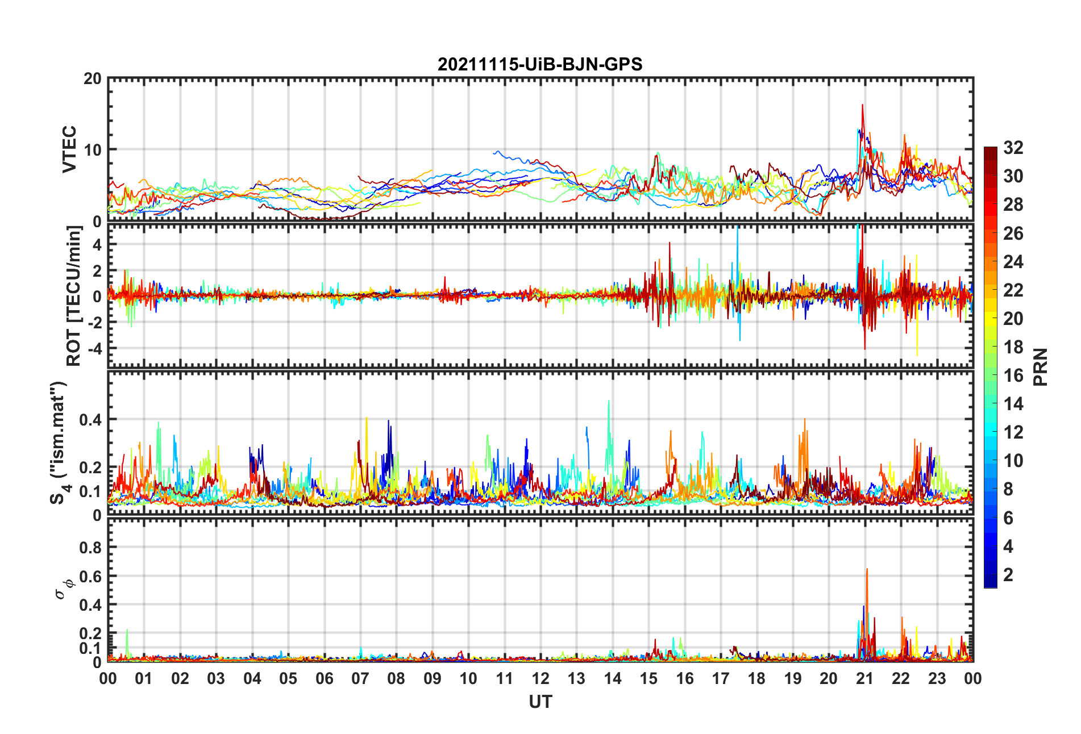Click the 20 tick on the VTEC axis
This screenshot has width=1081, height=734.
click(x=93, y=79)
